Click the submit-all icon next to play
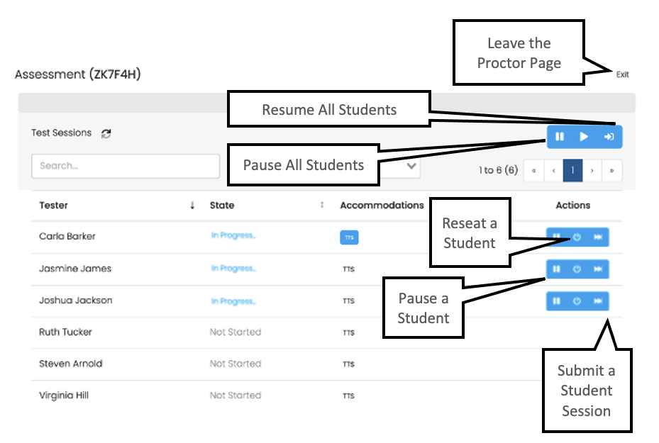Screen dimensions: 659x443 click(x=609, y=137)
